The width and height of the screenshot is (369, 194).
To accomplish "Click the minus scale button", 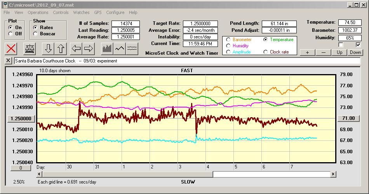I will pos(323,52).
